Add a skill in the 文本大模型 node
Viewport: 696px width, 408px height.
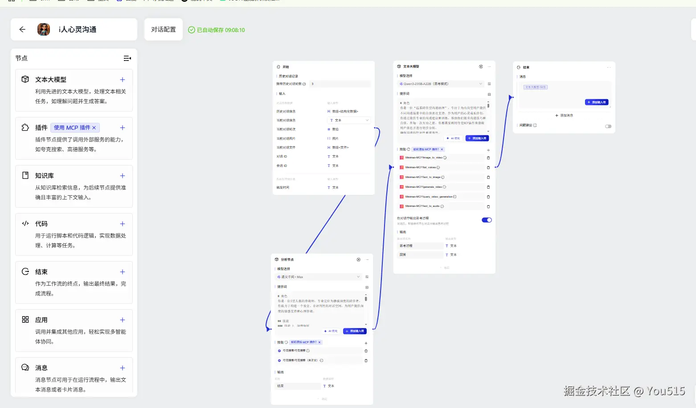click(488, 150)
